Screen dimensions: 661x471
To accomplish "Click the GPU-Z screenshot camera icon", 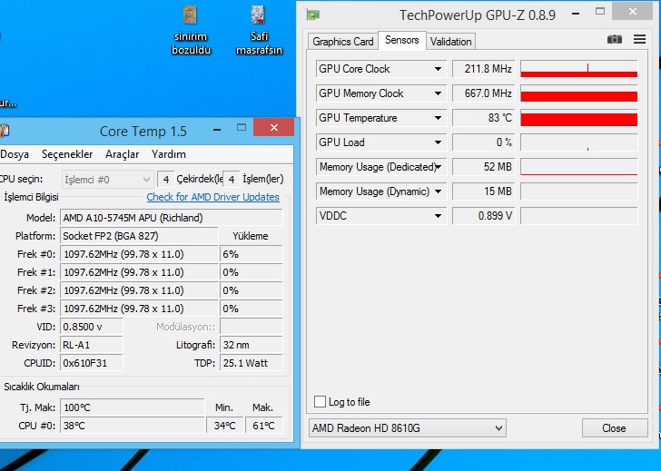I will 615,40.
